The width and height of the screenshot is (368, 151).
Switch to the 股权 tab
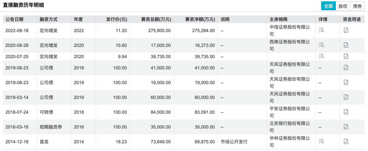coord(343,6)
